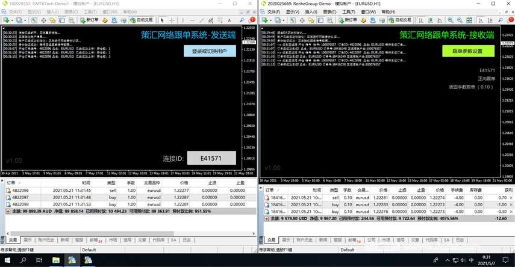
Task: Open Task View on taskbar
Action: pos(39,260)
